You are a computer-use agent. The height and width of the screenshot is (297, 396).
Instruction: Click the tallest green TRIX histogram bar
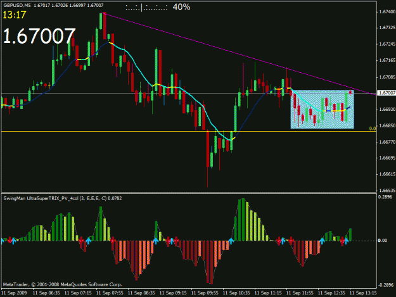(x=243, y=220)
